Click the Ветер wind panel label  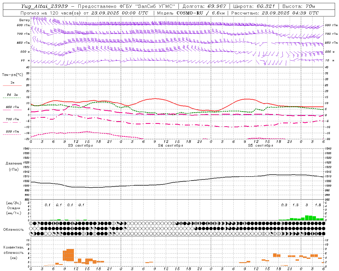point(24,20)
